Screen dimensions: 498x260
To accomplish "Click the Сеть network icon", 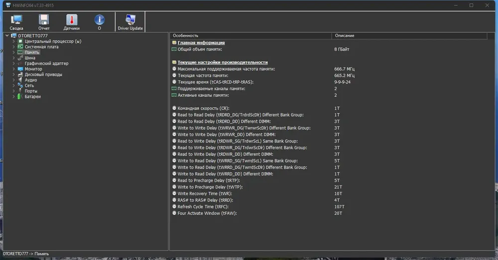I will 20,86.
